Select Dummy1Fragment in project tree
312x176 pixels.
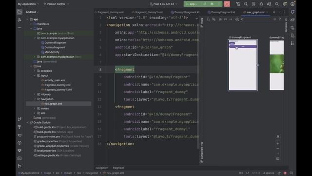55,43
